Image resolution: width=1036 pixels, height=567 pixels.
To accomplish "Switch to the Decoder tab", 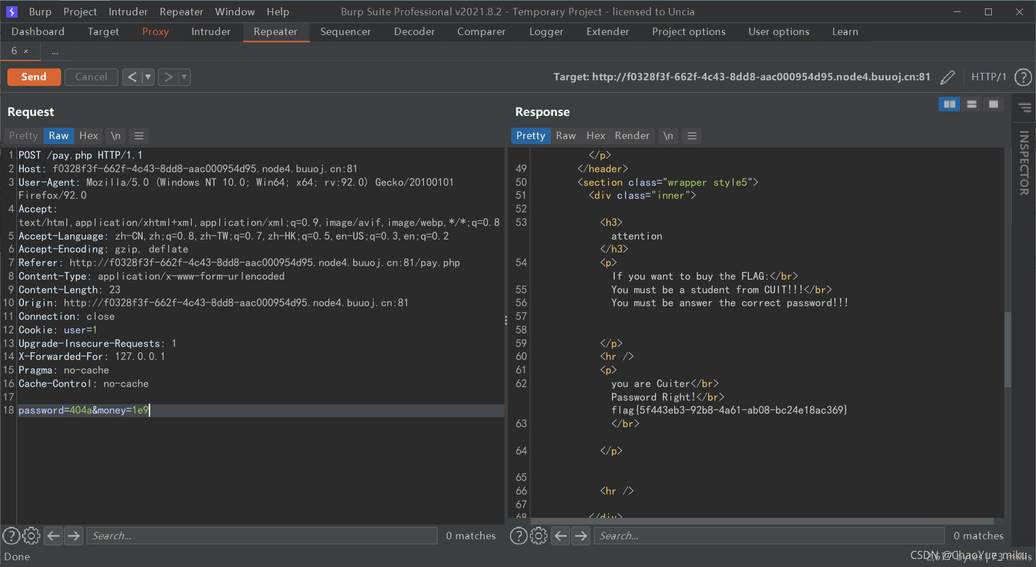I will pos(414,32).
